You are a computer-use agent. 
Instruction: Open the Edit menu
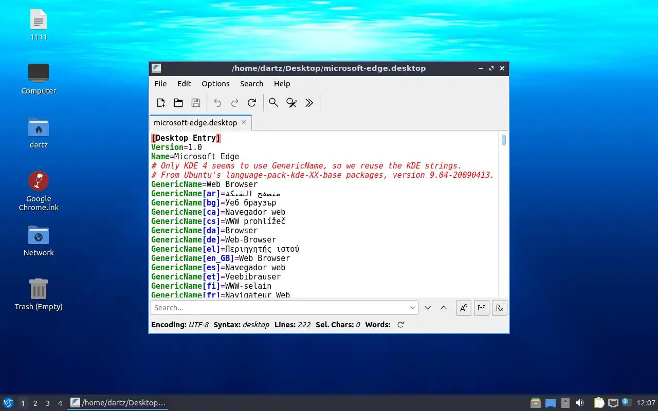point(184,84)
